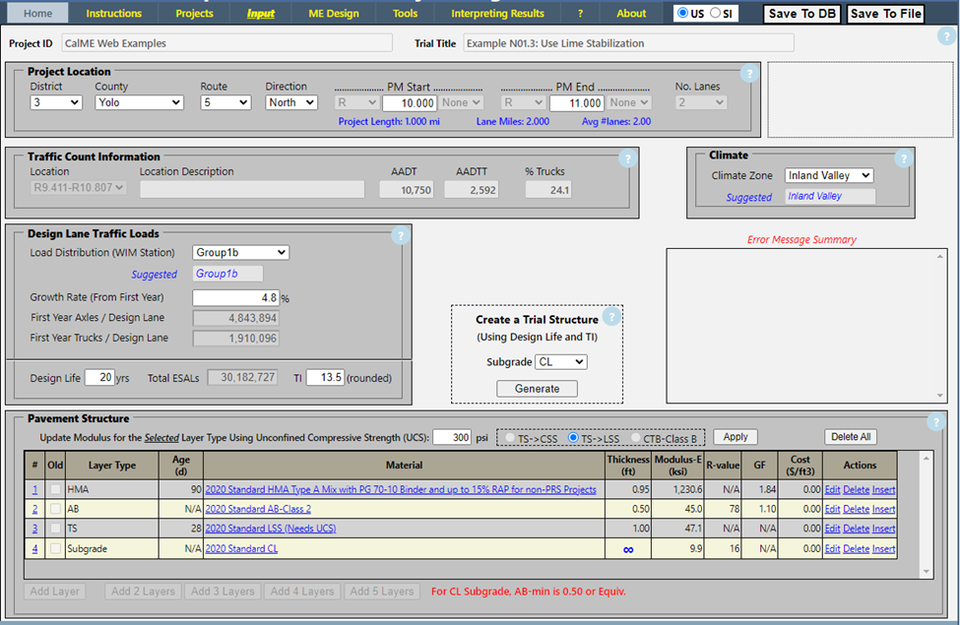Open the Subgrade CL dropdown
The width and height of the screenshot is (960, 625).
coord(561,362)
